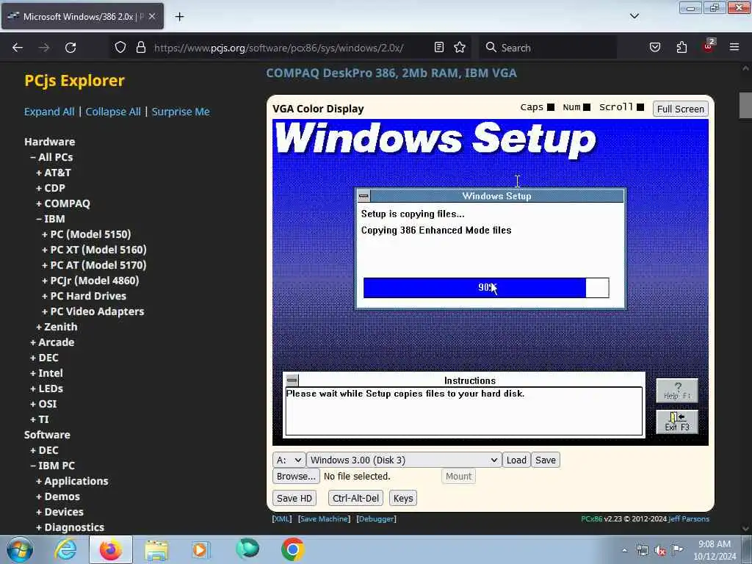Open the [Debugger] link

[377, 519]
